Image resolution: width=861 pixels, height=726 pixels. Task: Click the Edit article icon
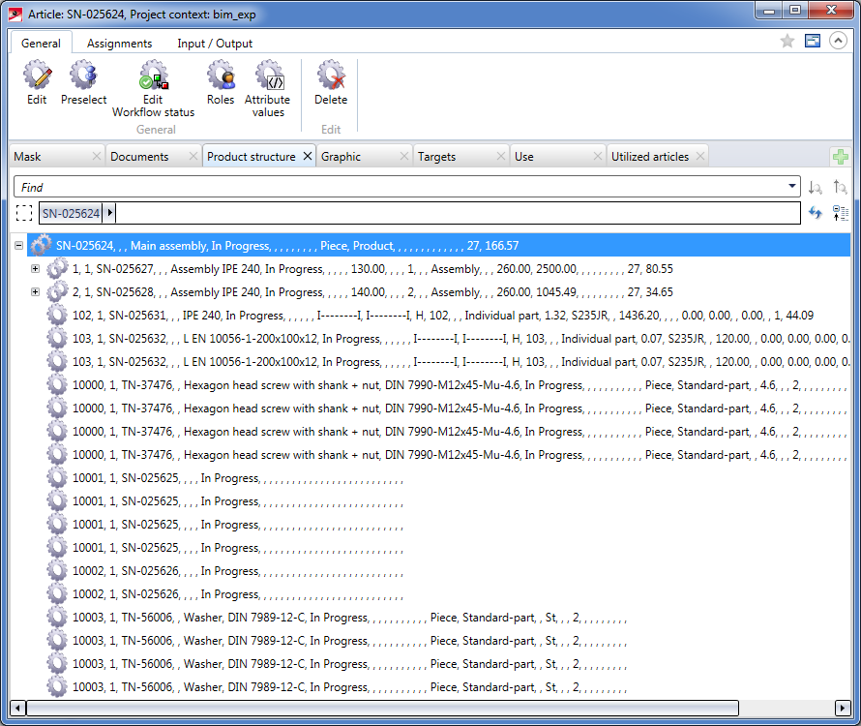tap(38, 76)
